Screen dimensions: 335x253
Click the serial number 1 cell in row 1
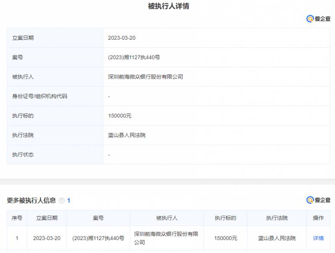[17, 238]
